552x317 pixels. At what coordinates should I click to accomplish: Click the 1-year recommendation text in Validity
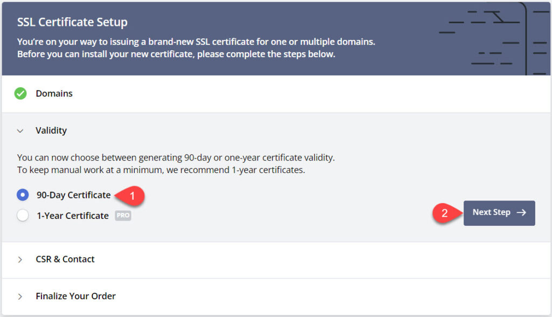[161, 170]
